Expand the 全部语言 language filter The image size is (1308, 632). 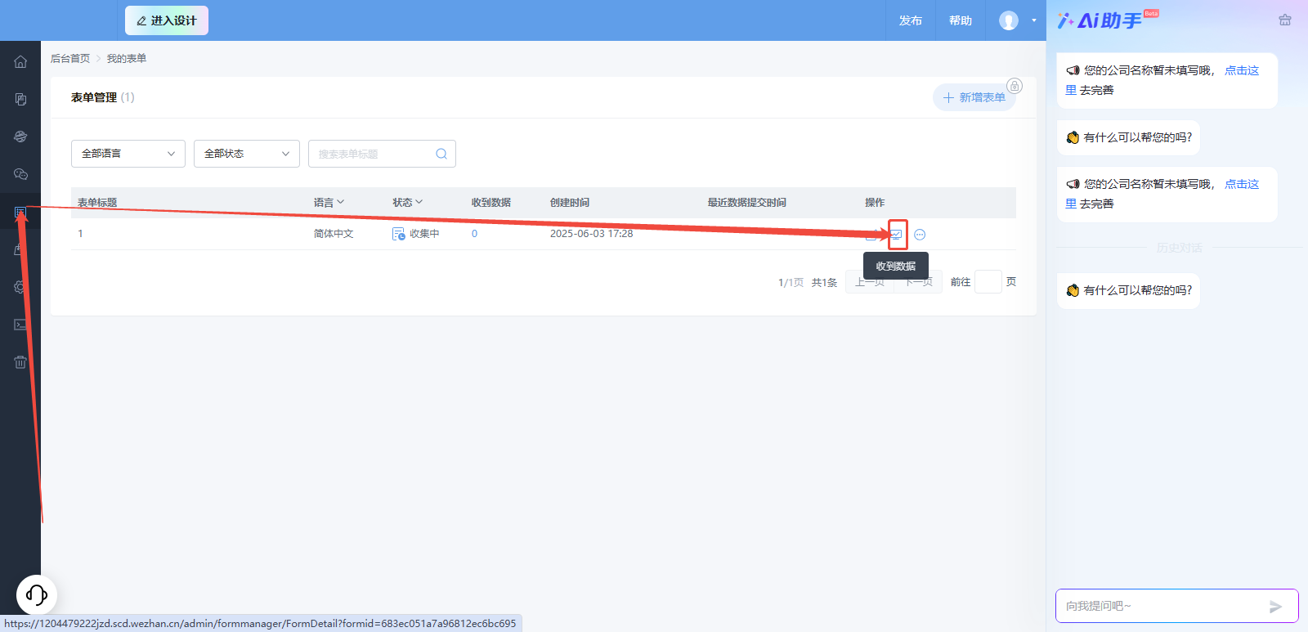128,154
